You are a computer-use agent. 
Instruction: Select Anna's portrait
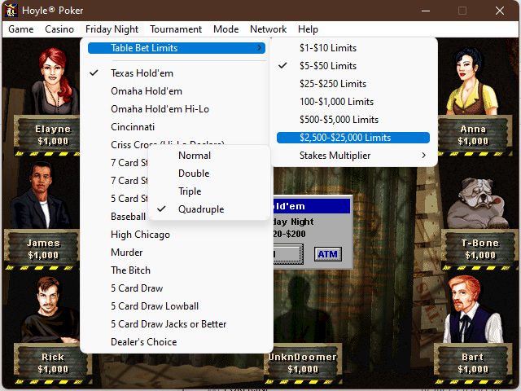point(472,81)
